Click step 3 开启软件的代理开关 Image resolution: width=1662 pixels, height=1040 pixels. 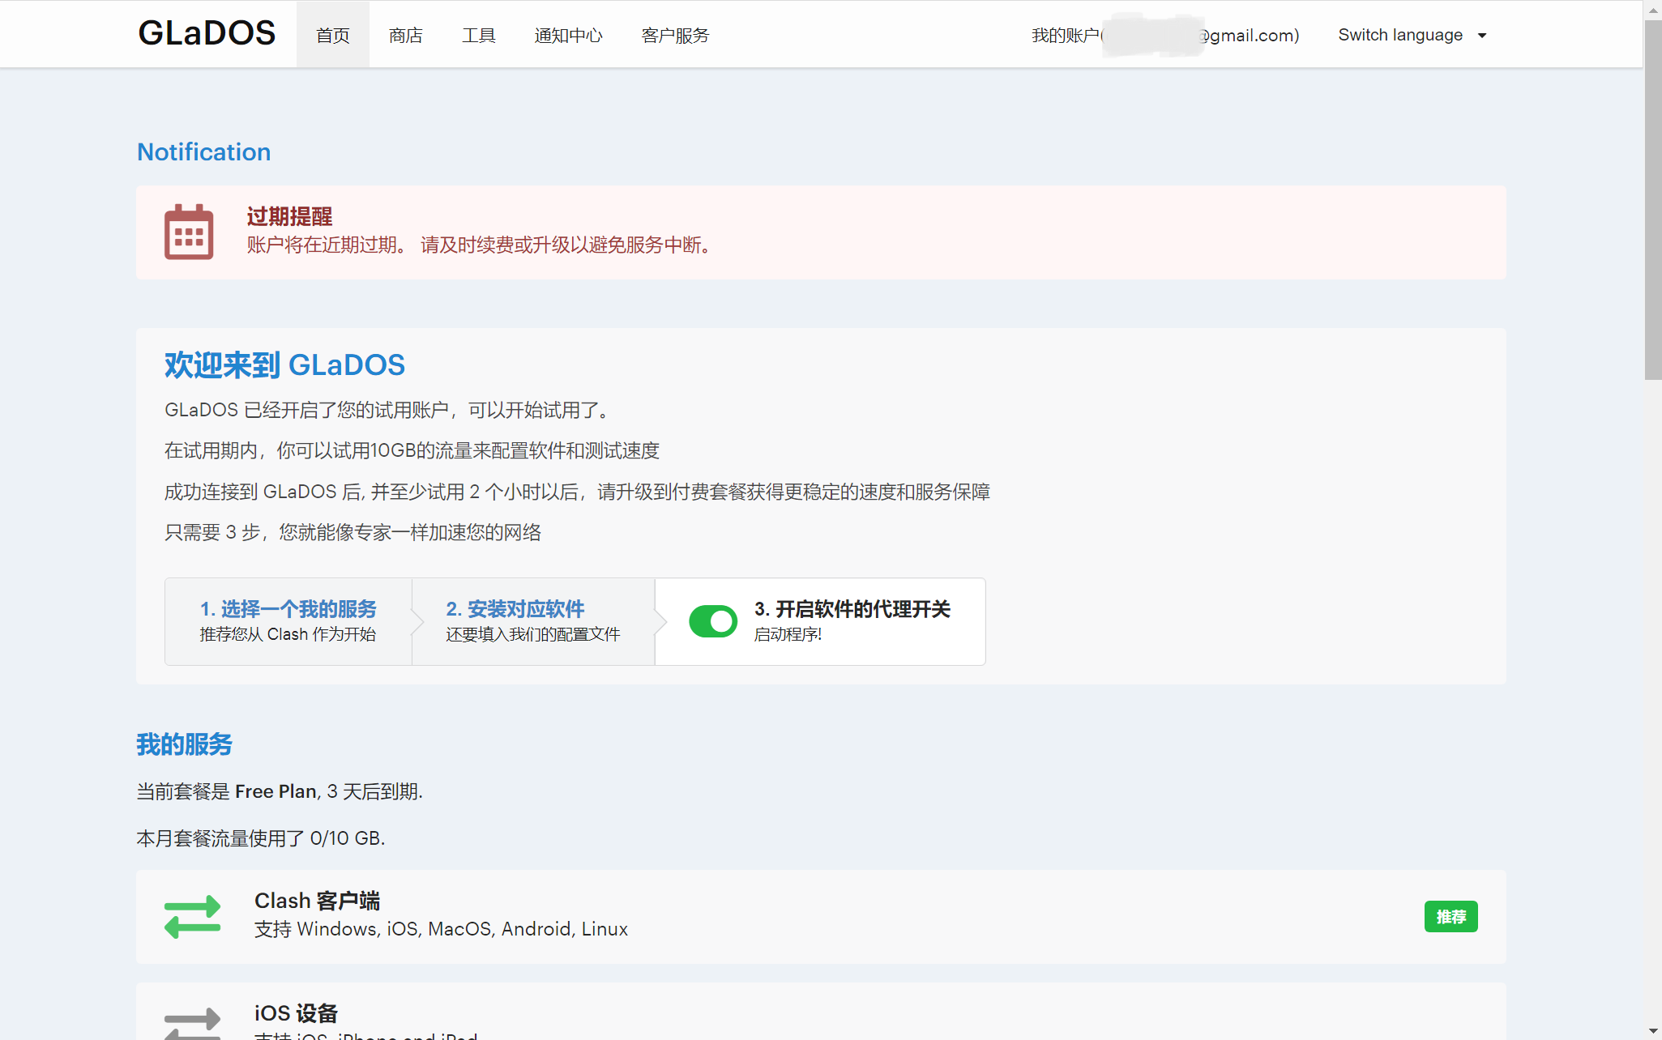852,609
